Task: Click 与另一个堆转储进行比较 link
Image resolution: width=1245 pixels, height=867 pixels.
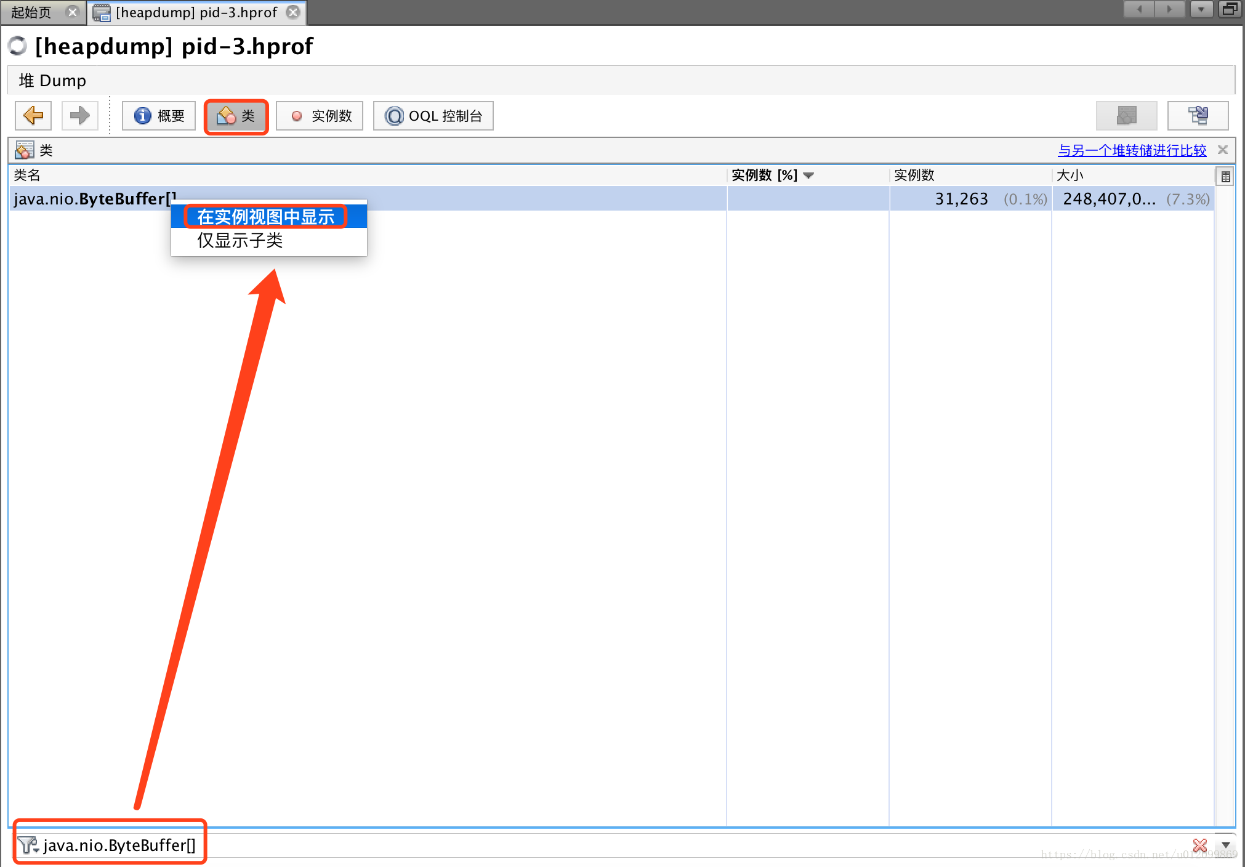Action: tap(1132, 150)
